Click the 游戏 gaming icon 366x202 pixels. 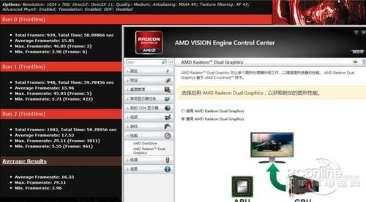click(167, 126)
